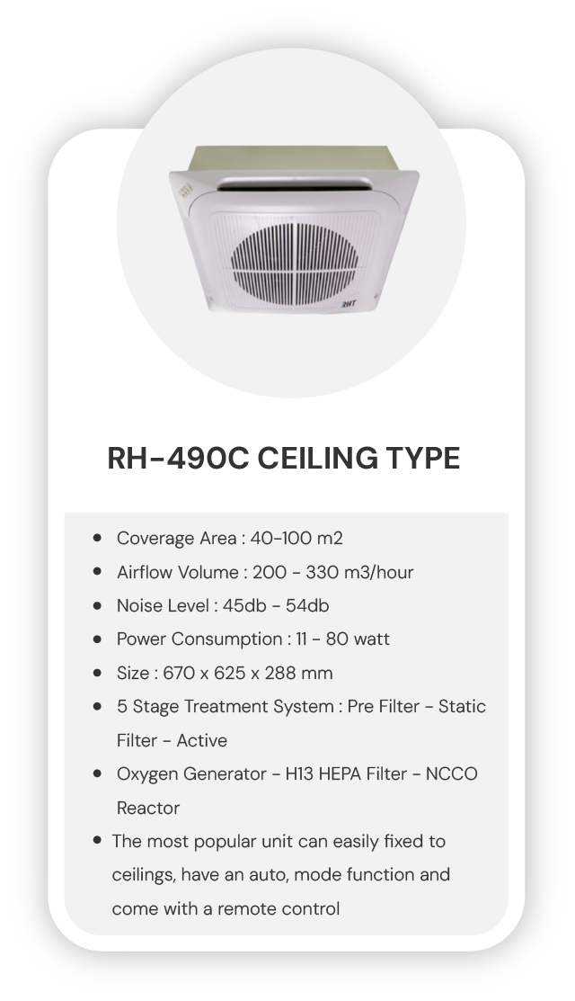Click the ceiling air purifier product photo
This screenshot has width=575, height=1001.
pyautogui.click(x=293, y=238)
